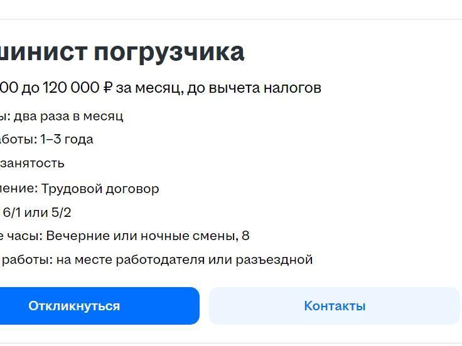The width and height of the screenshot is (462, 346).
Task: Open the Контакты button
Action: pos(335,306)
